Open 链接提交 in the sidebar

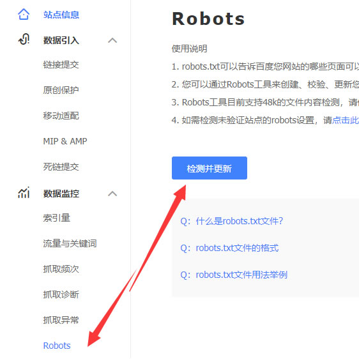(61, 65)
